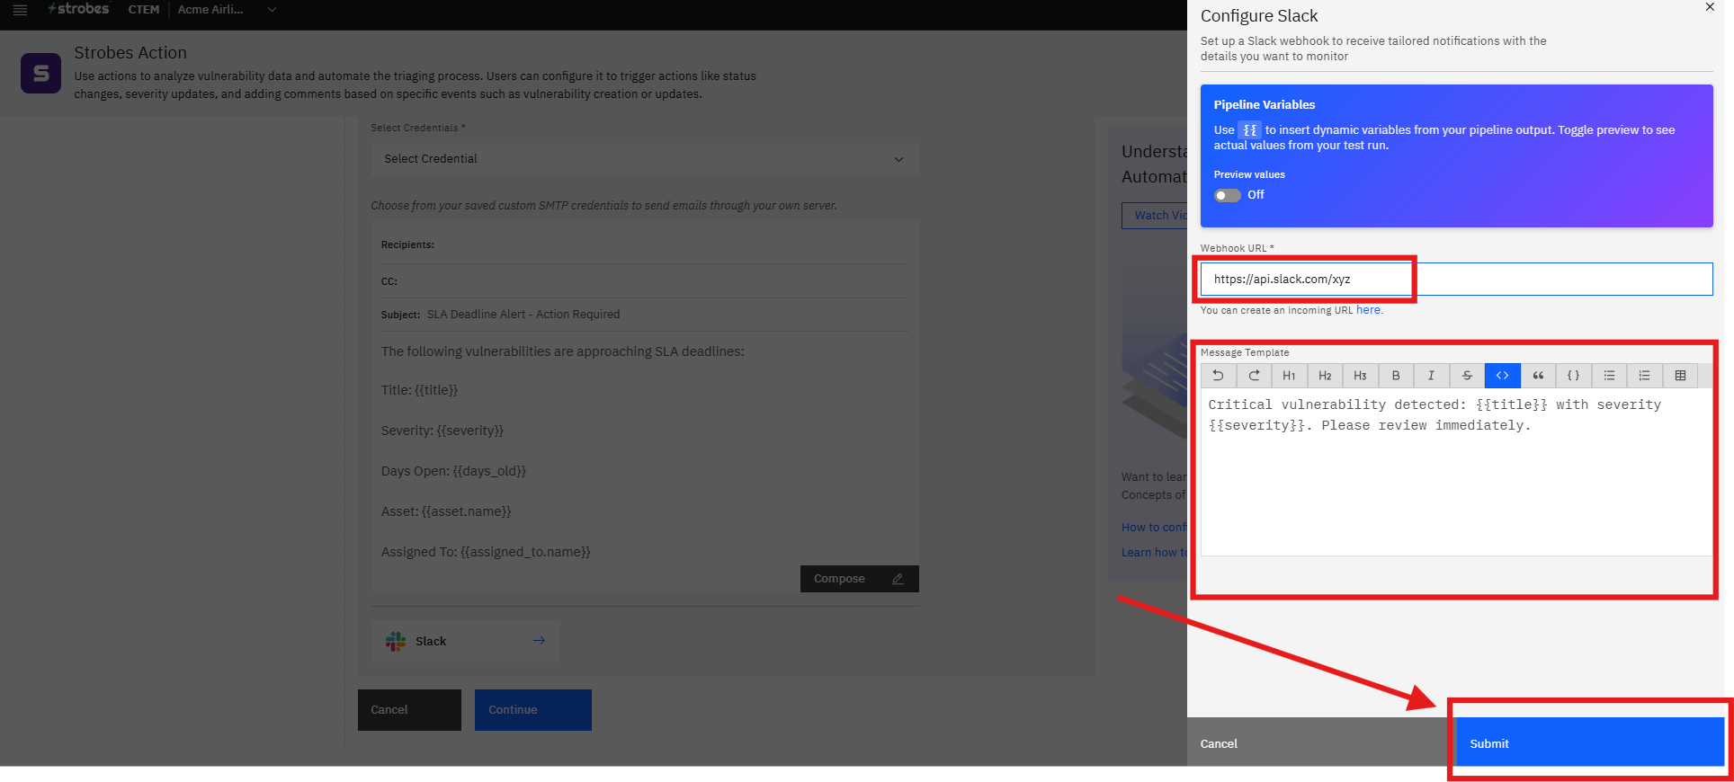
Task: Insert a code block with braces icon
Action: coord(1573,376)
